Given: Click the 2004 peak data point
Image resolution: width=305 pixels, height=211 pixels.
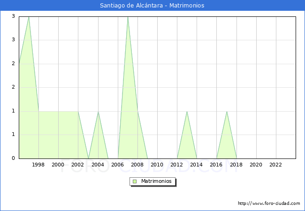Looking at the screenshot, I should click(98, 112).
